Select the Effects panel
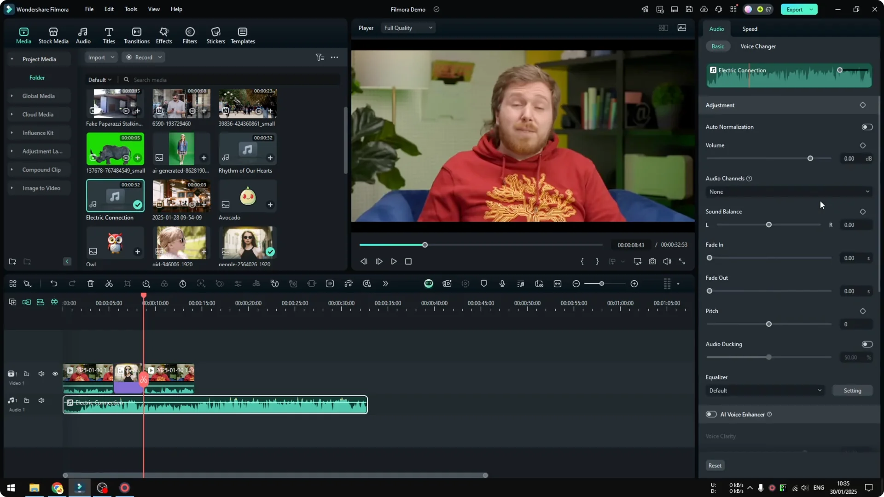Image resolution: width=884 pixels, height=497 pixels. point(163,35)
